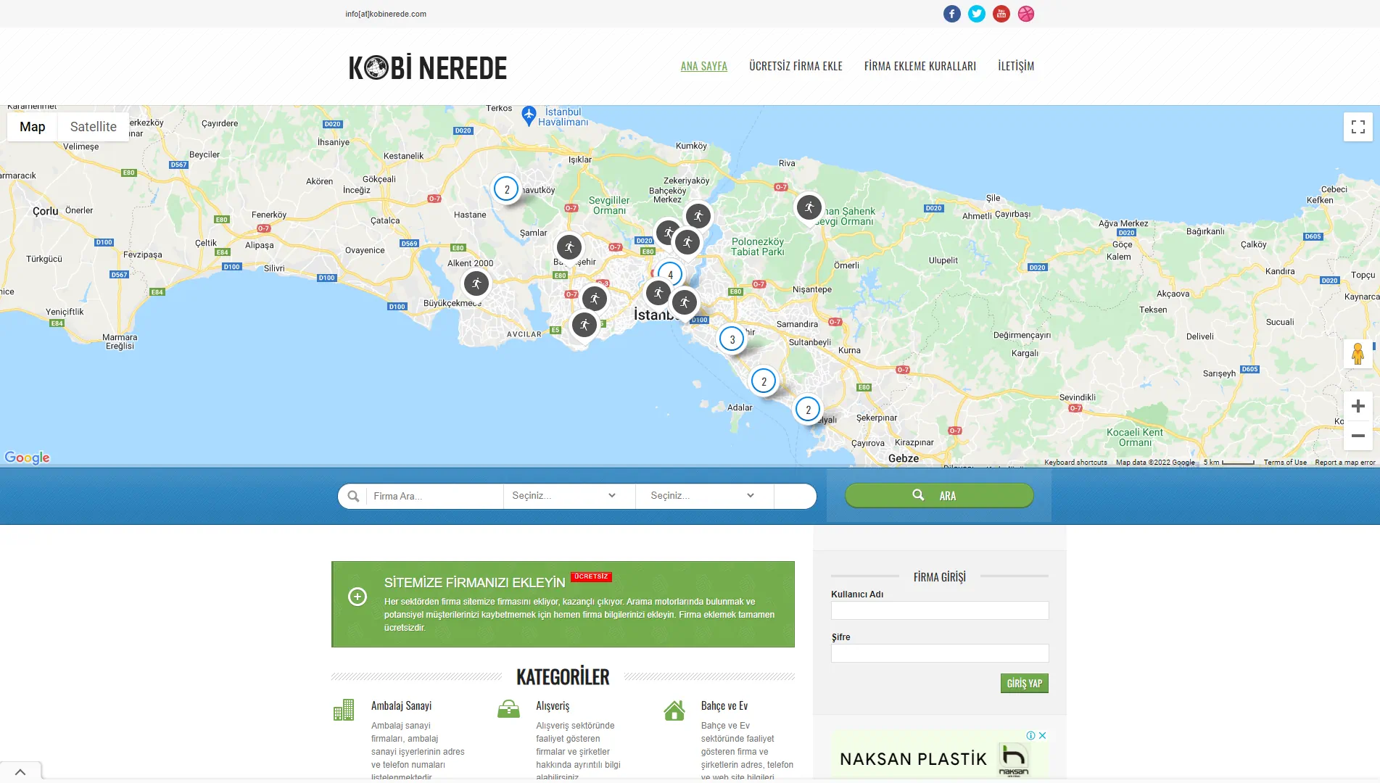Click the Ambalaj Sanayi category icon
This screenshot has height=783, width=1380.
(344, 710)
